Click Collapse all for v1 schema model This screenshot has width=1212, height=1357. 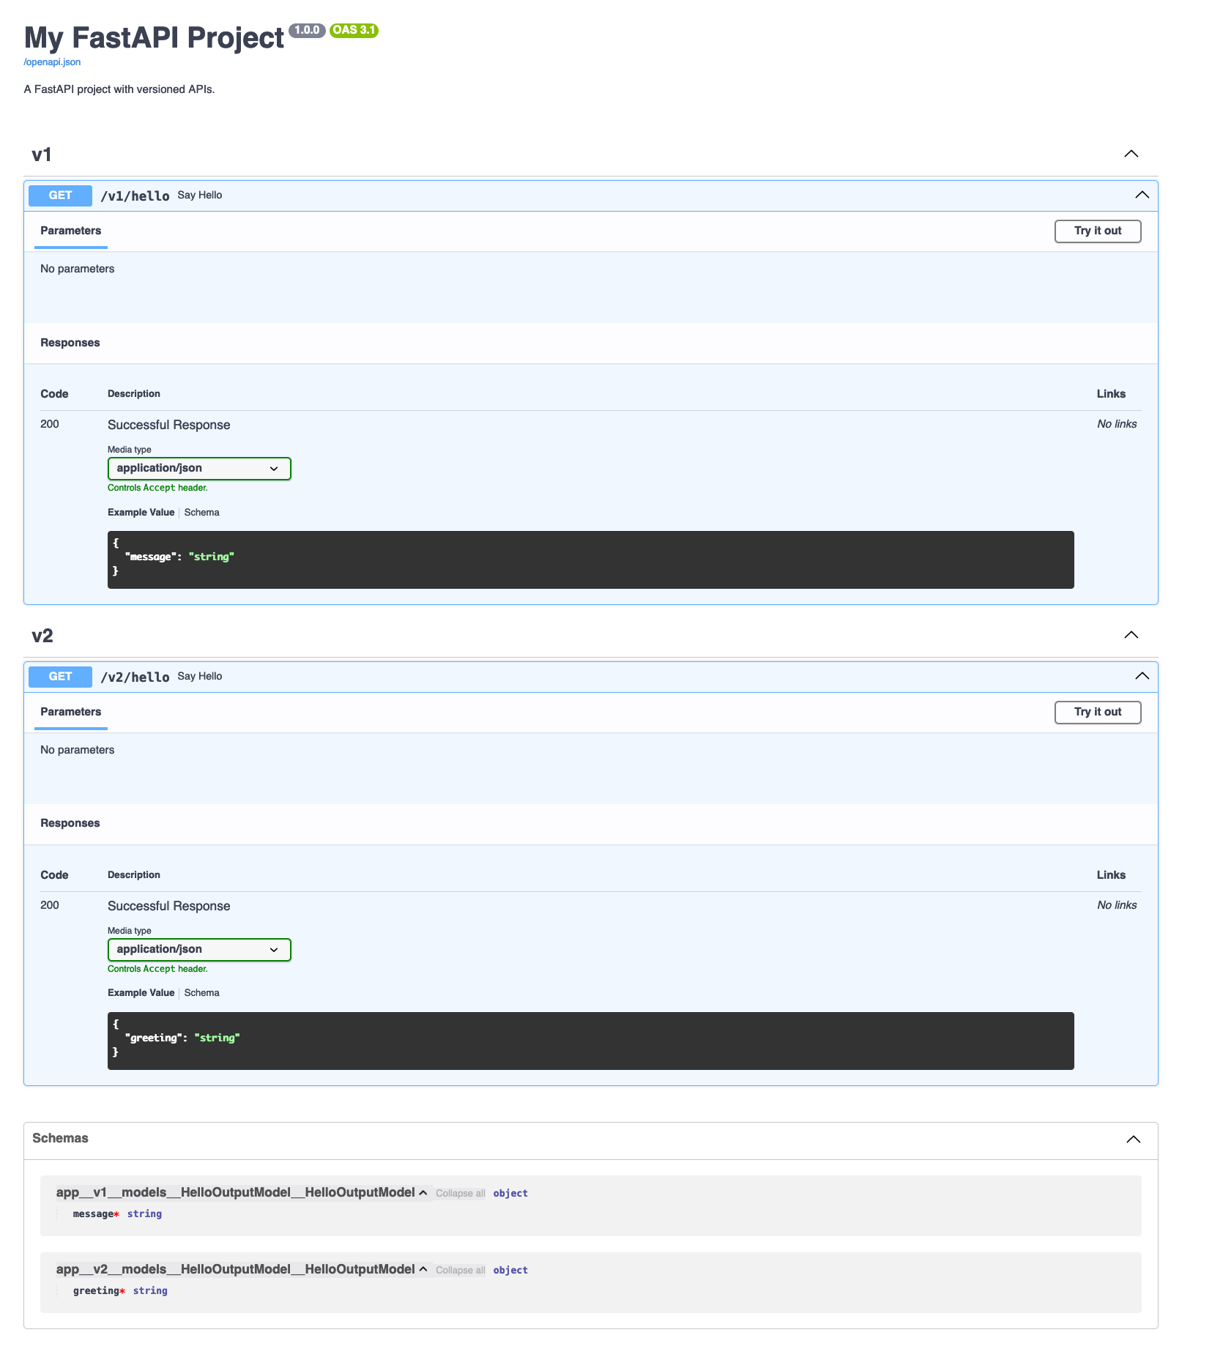(460, 1194)
